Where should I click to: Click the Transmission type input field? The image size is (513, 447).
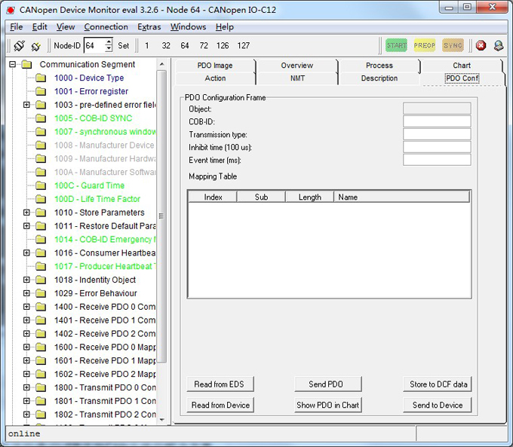437,134
